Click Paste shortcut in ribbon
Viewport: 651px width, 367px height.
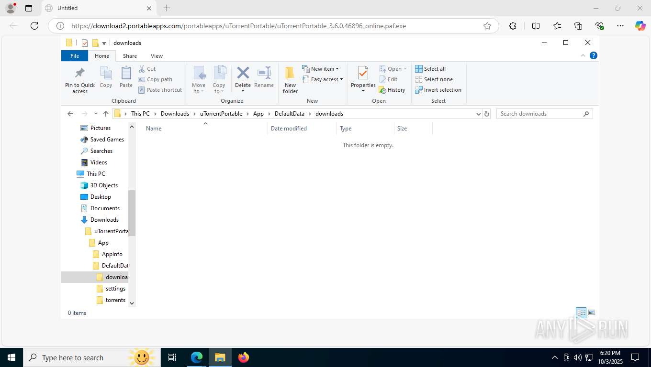tap(160, 90)
